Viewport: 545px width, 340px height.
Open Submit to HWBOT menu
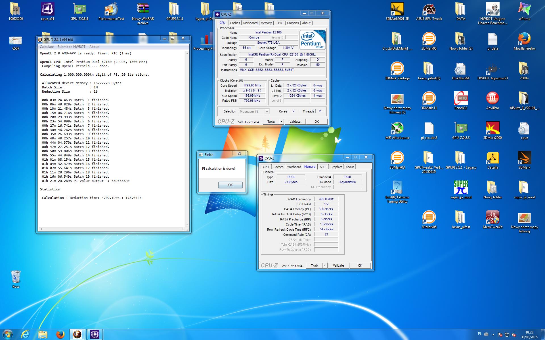pyautogui.click(x=71, y=47)
